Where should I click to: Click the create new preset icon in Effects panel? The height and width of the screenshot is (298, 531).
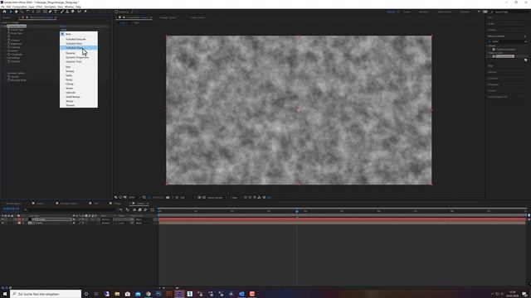coord(525,60)
